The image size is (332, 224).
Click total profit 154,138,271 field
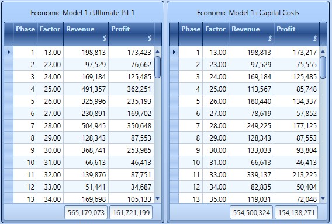click(x=296, y=212)
